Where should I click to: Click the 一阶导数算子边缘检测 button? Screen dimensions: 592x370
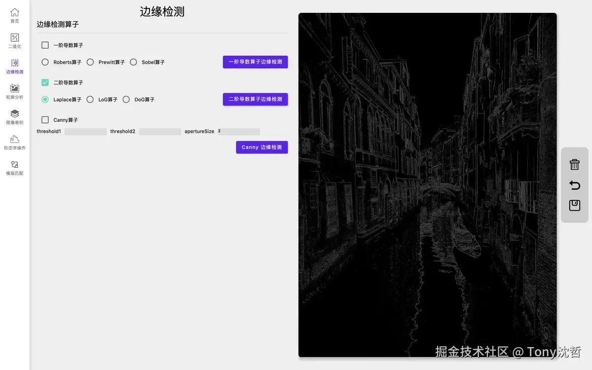point(255,62)
